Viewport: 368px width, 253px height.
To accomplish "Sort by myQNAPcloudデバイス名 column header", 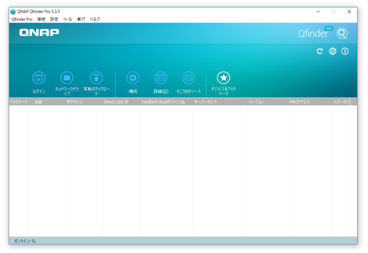I will coord(166,102).
